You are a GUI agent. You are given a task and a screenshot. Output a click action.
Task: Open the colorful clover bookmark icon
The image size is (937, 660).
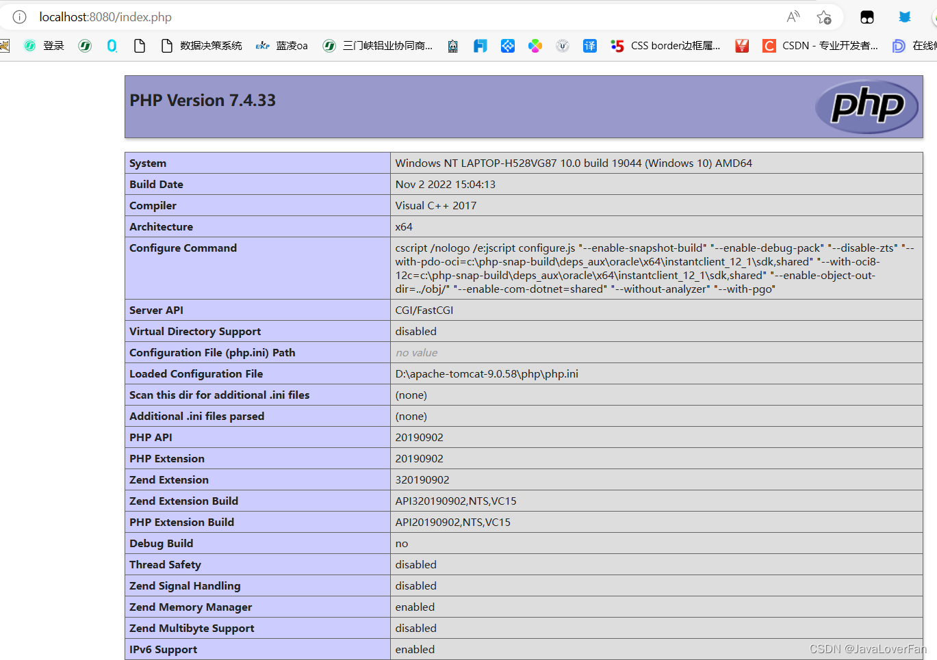(x=535, y=46)
